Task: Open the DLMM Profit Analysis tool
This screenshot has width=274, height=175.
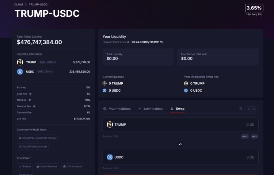Action: (x=33, y=147)
